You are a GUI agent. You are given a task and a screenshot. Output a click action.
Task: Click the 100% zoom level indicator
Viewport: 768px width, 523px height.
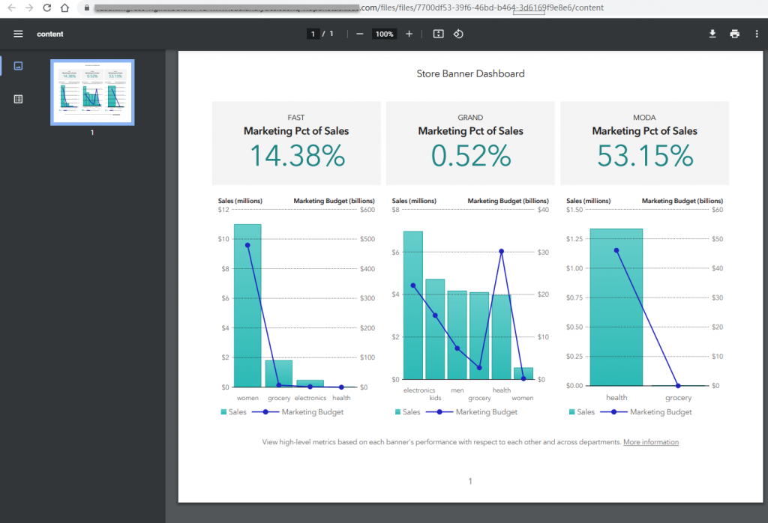(384, 34)
